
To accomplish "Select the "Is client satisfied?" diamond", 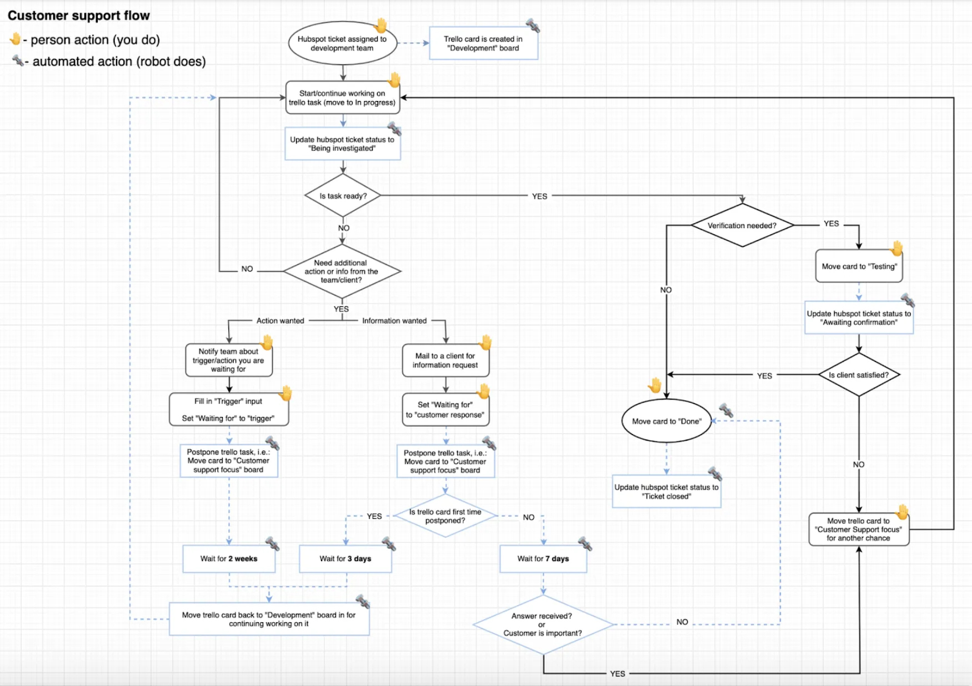I will point(858,375).
